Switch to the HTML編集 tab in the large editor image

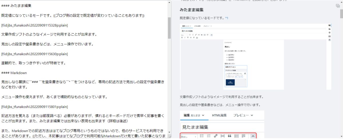[219, 115]
